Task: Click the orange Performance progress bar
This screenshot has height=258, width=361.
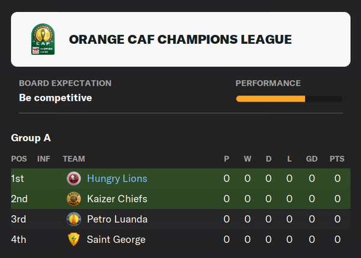Action: pyautogui.click(x=271, y=98)
